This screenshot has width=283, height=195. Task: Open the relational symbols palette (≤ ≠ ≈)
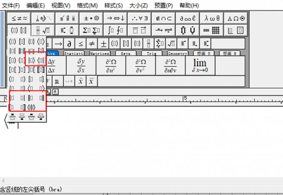pos(19,18)
